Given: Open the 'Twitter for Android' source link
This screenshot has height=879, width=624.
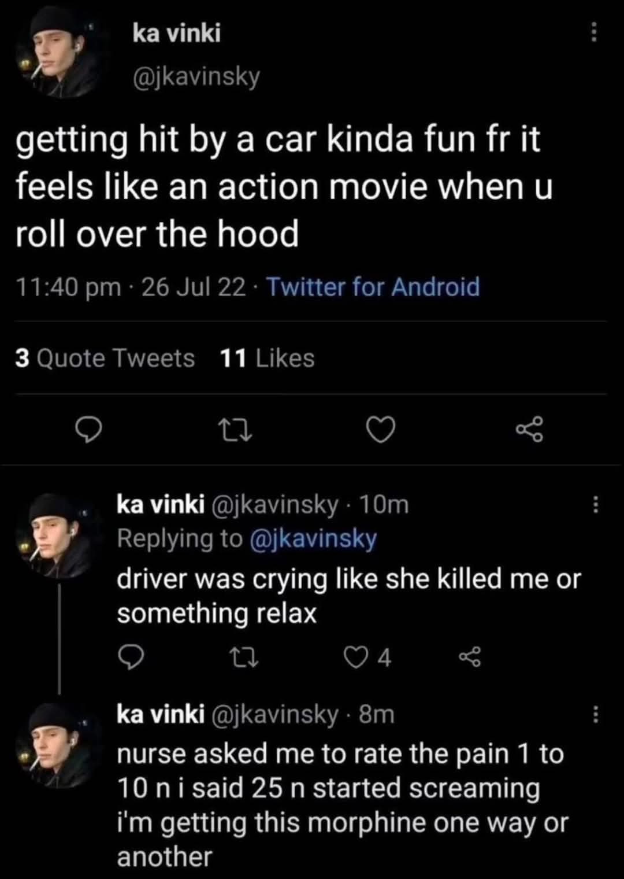Looking at the screenshot, I should click(373, 287).
